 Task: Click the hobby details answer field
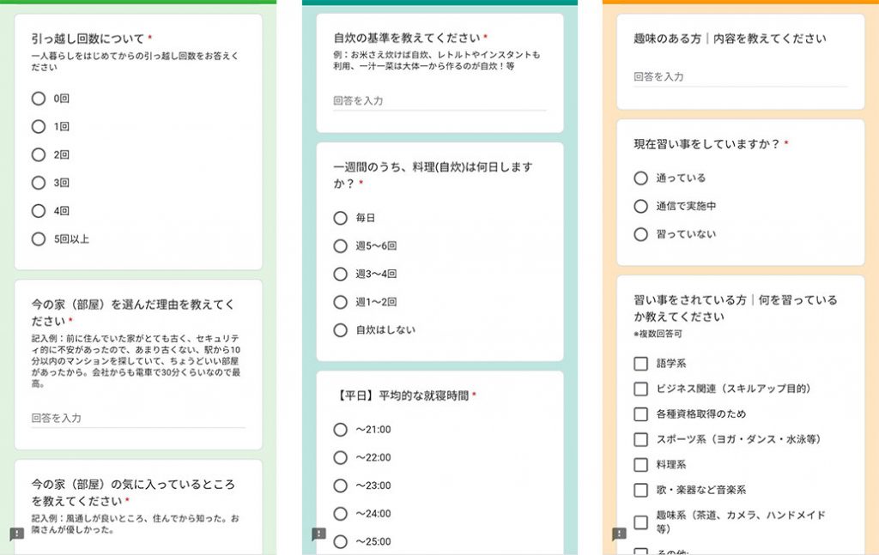click(x=739, y=76)
